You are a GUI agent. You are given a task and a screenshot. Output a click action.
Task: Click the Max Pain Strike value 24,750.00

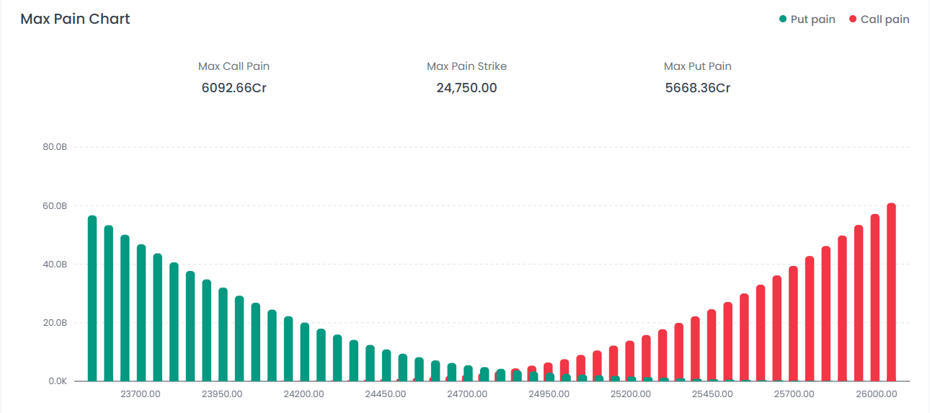click(x=466, y=88)
